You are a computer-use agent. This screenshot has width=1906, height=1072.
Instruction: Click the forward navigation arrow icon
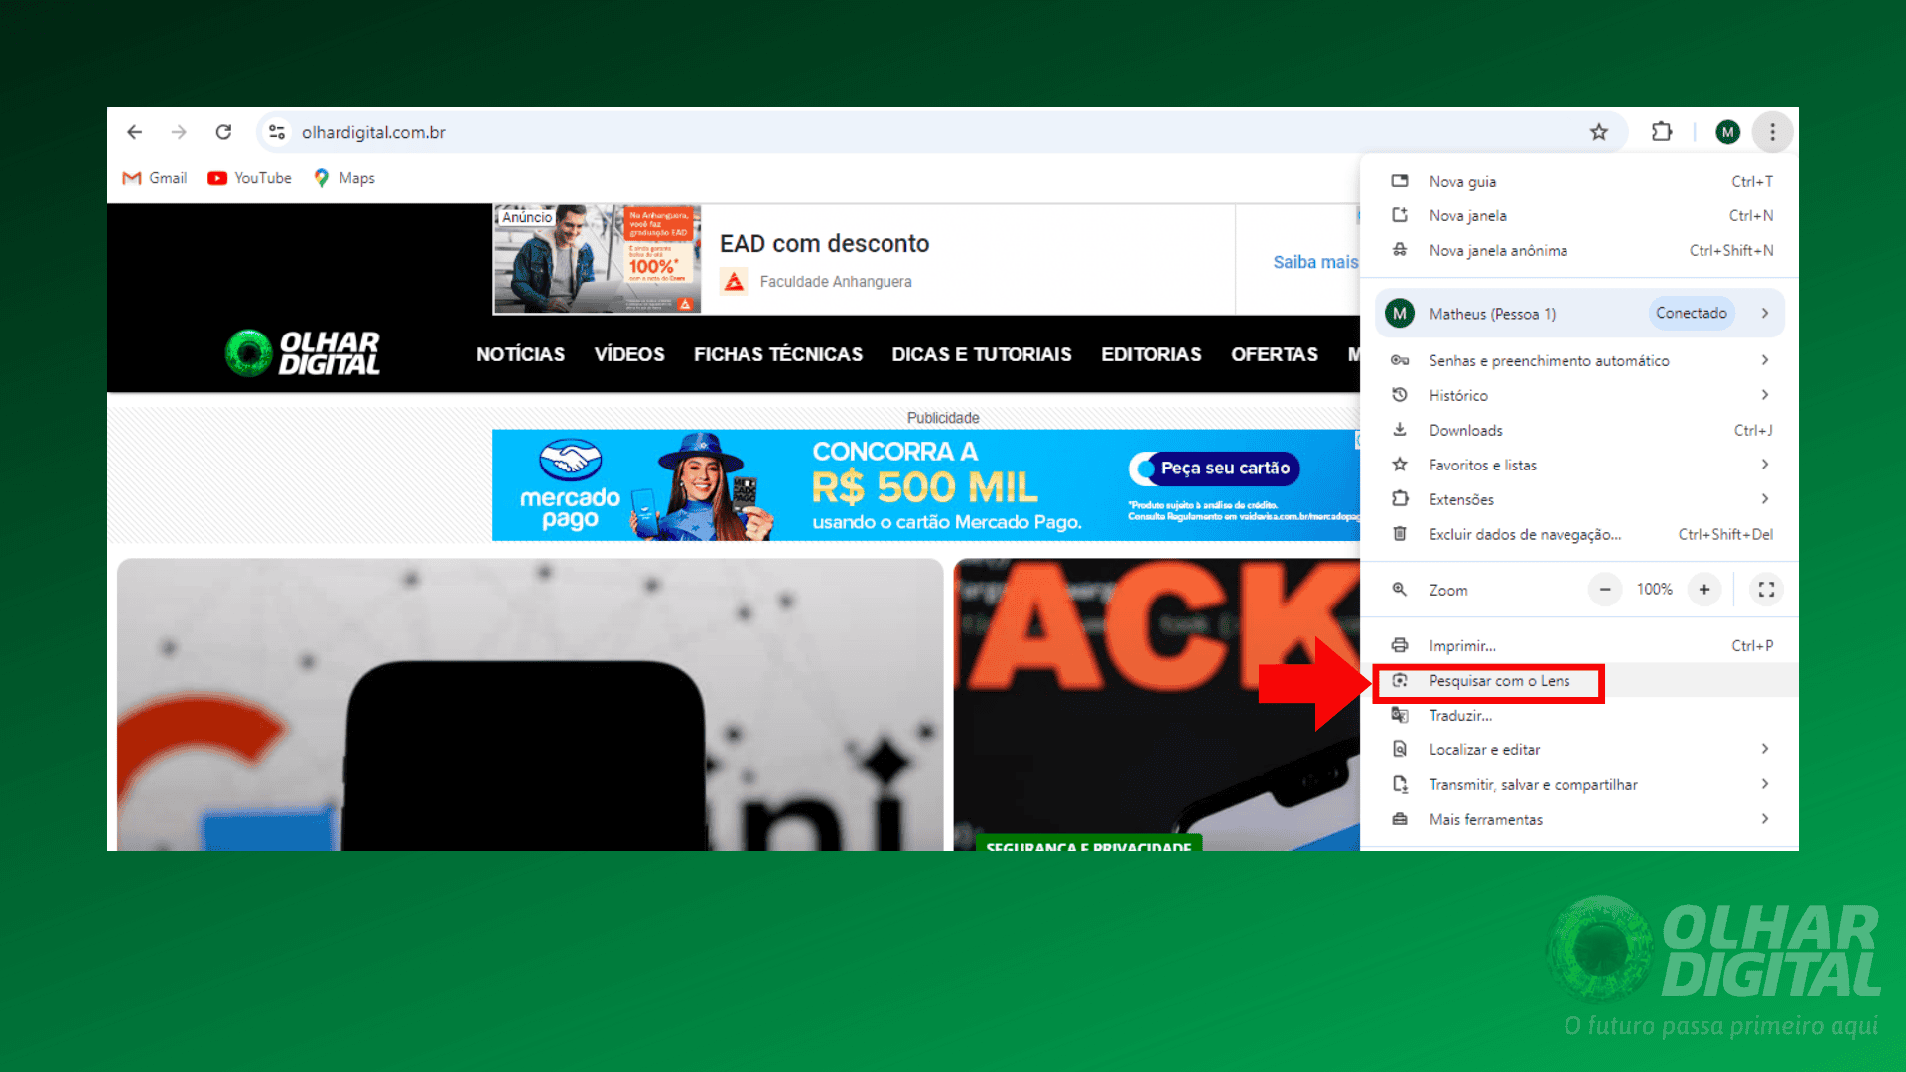pos(177,132)
